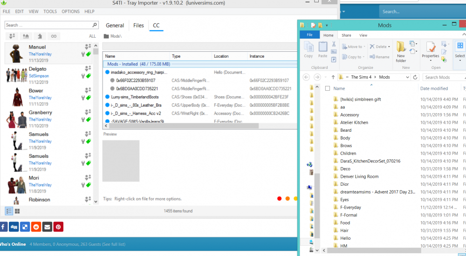
Task: Click Paste button in Mods ribbon
Action: click(323, 50)
